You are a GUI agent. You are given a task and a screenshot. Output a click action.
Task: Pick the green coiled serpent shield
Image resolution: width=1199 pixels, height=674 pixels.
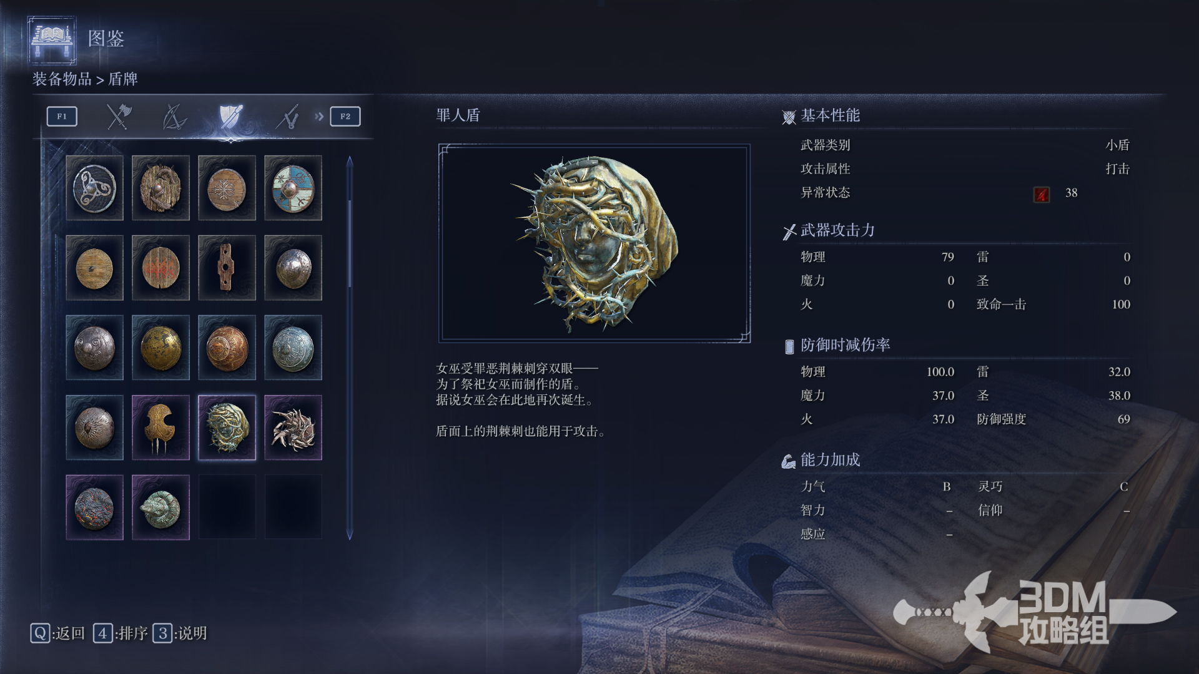(x=160, y=507)
